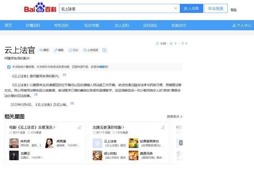Screen dimensions: 254x170
Task: Click the next arrow on the card carousel
Action: (x=181, y=143)
